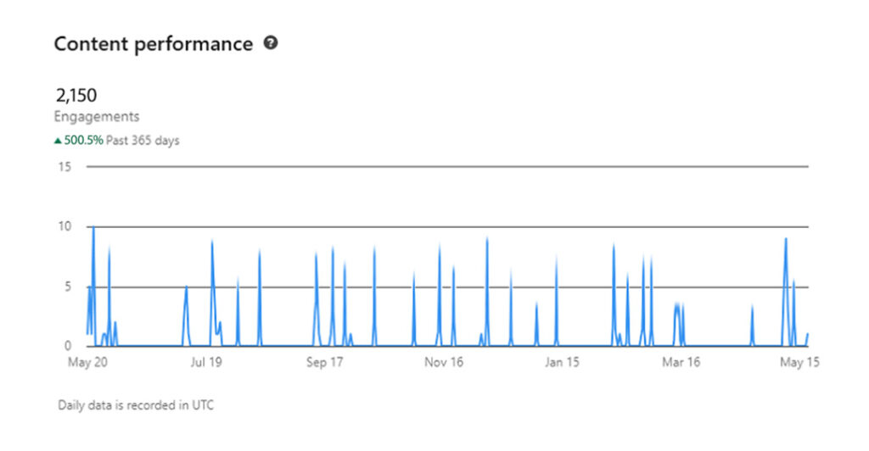This screenshot has height=451, width=869.
Task: Select the 'Past 365 days' text
Action: pyautogui.click(x=143, y=141)
